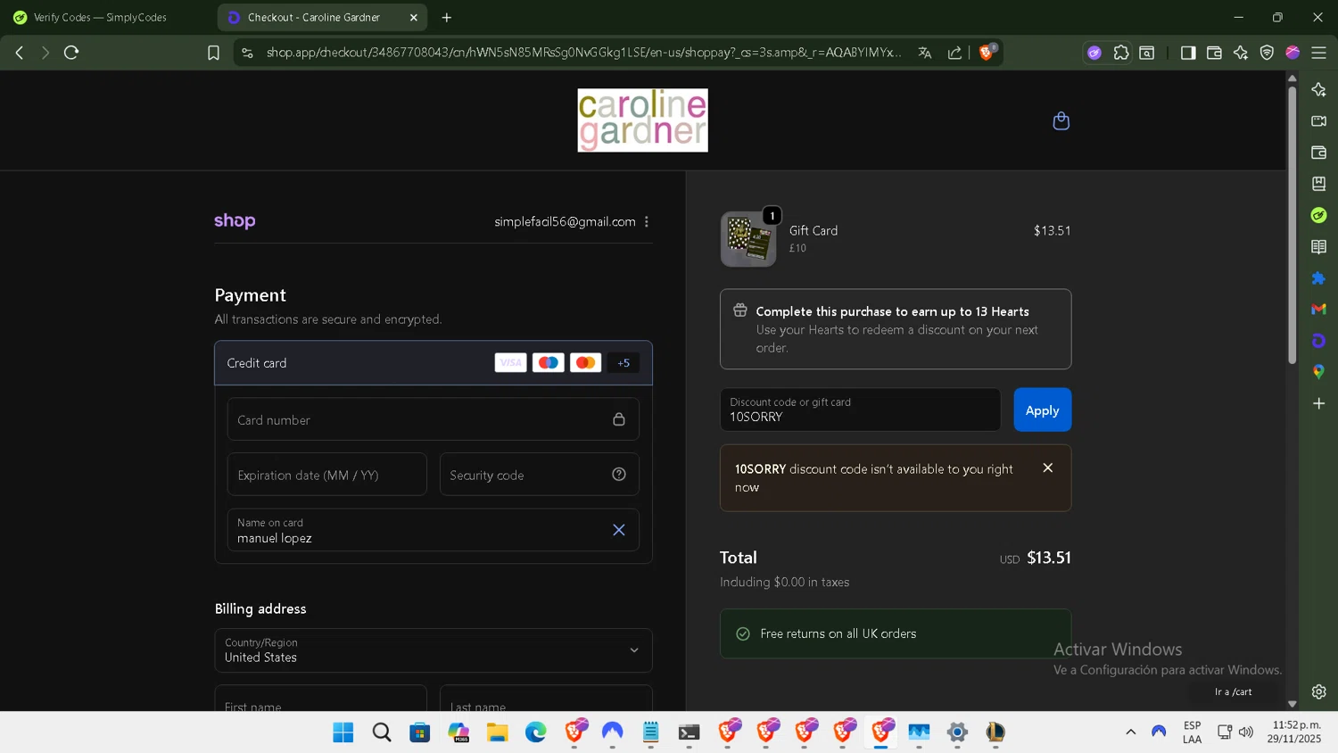Screen dimensions: 1338x753
Task: Go back to previous page
Action: (x=20, y=53)
